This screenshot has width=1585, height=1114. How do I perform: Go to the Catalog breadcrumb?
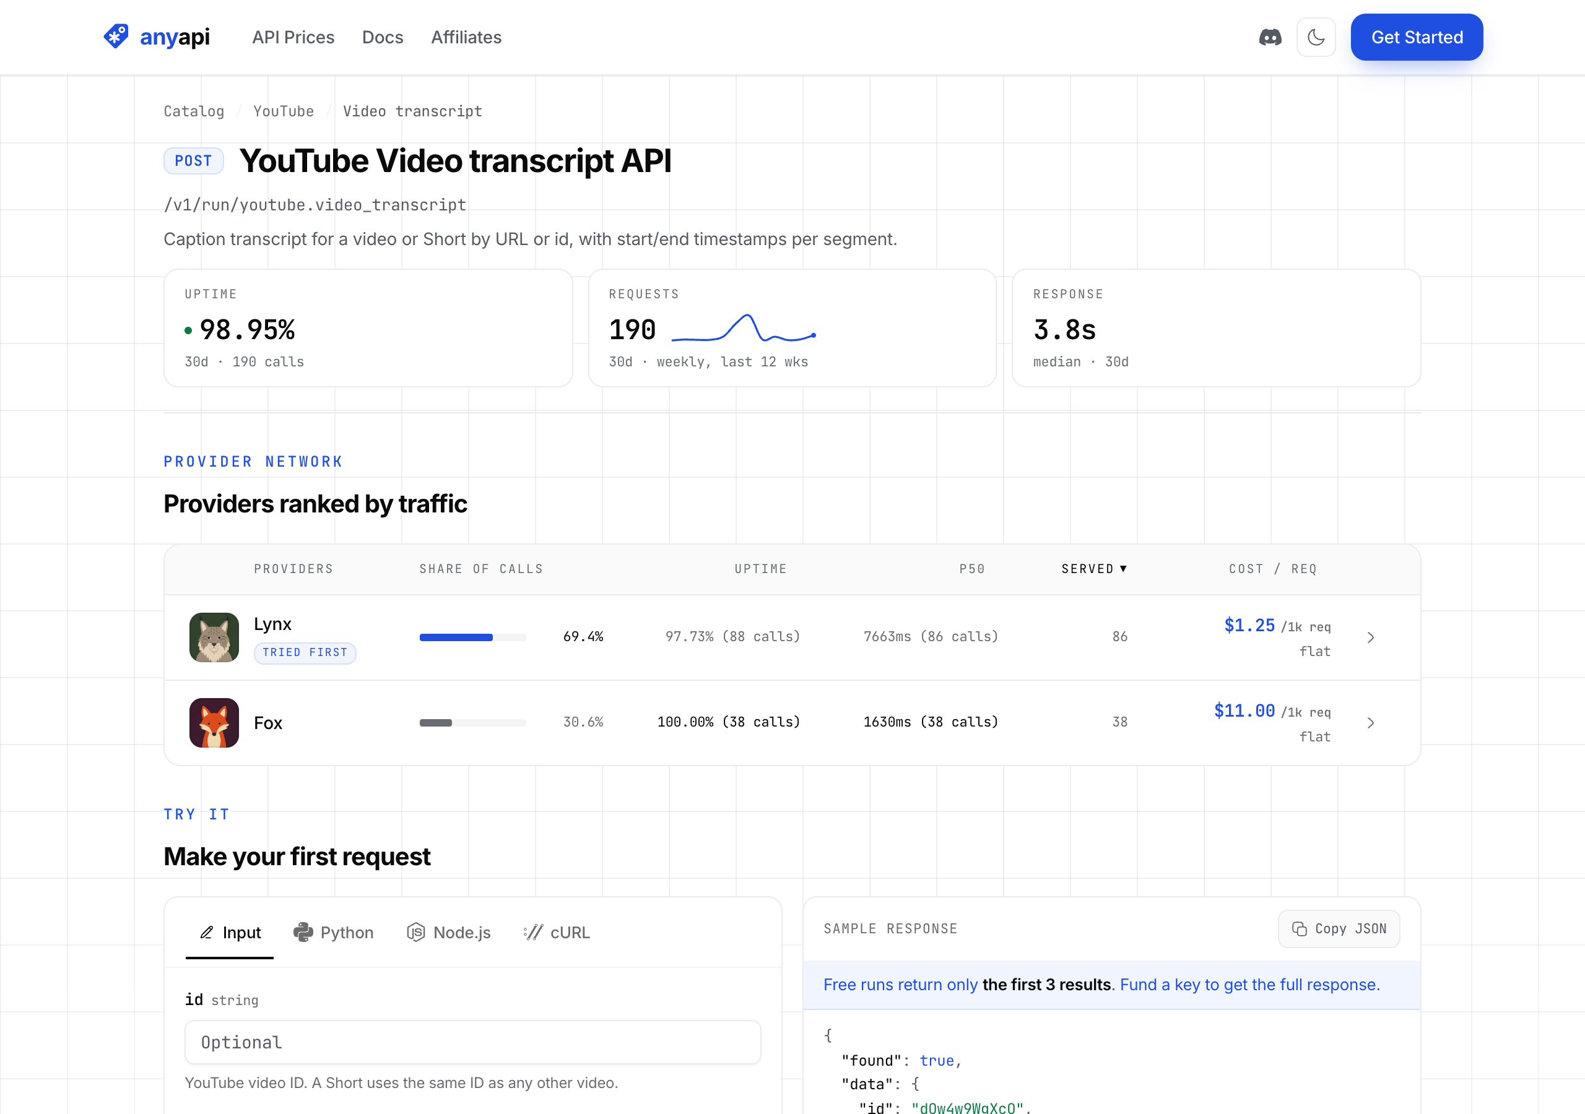coord(194,111)
